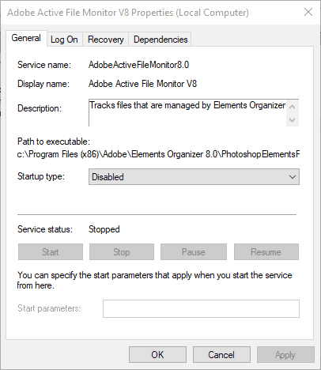Click the dialog title bar text

(x=128, y=13)
